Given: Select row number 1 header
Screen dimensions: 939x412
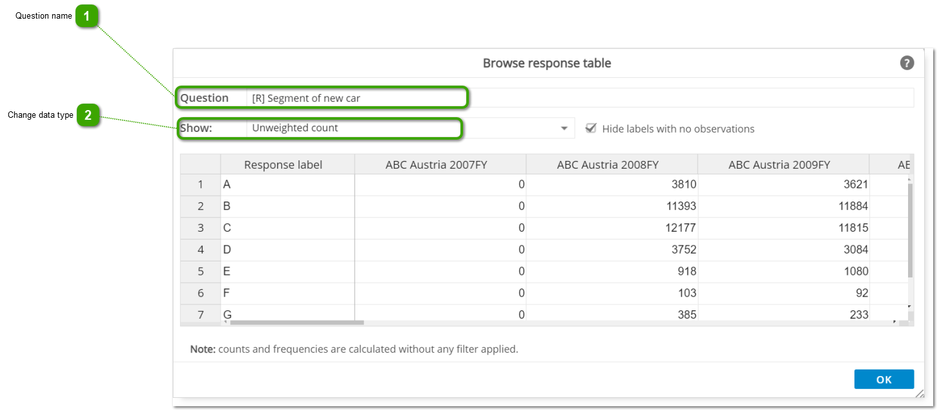Looking at the screenshot, I should pyautogui.click(x=201, y=185).
